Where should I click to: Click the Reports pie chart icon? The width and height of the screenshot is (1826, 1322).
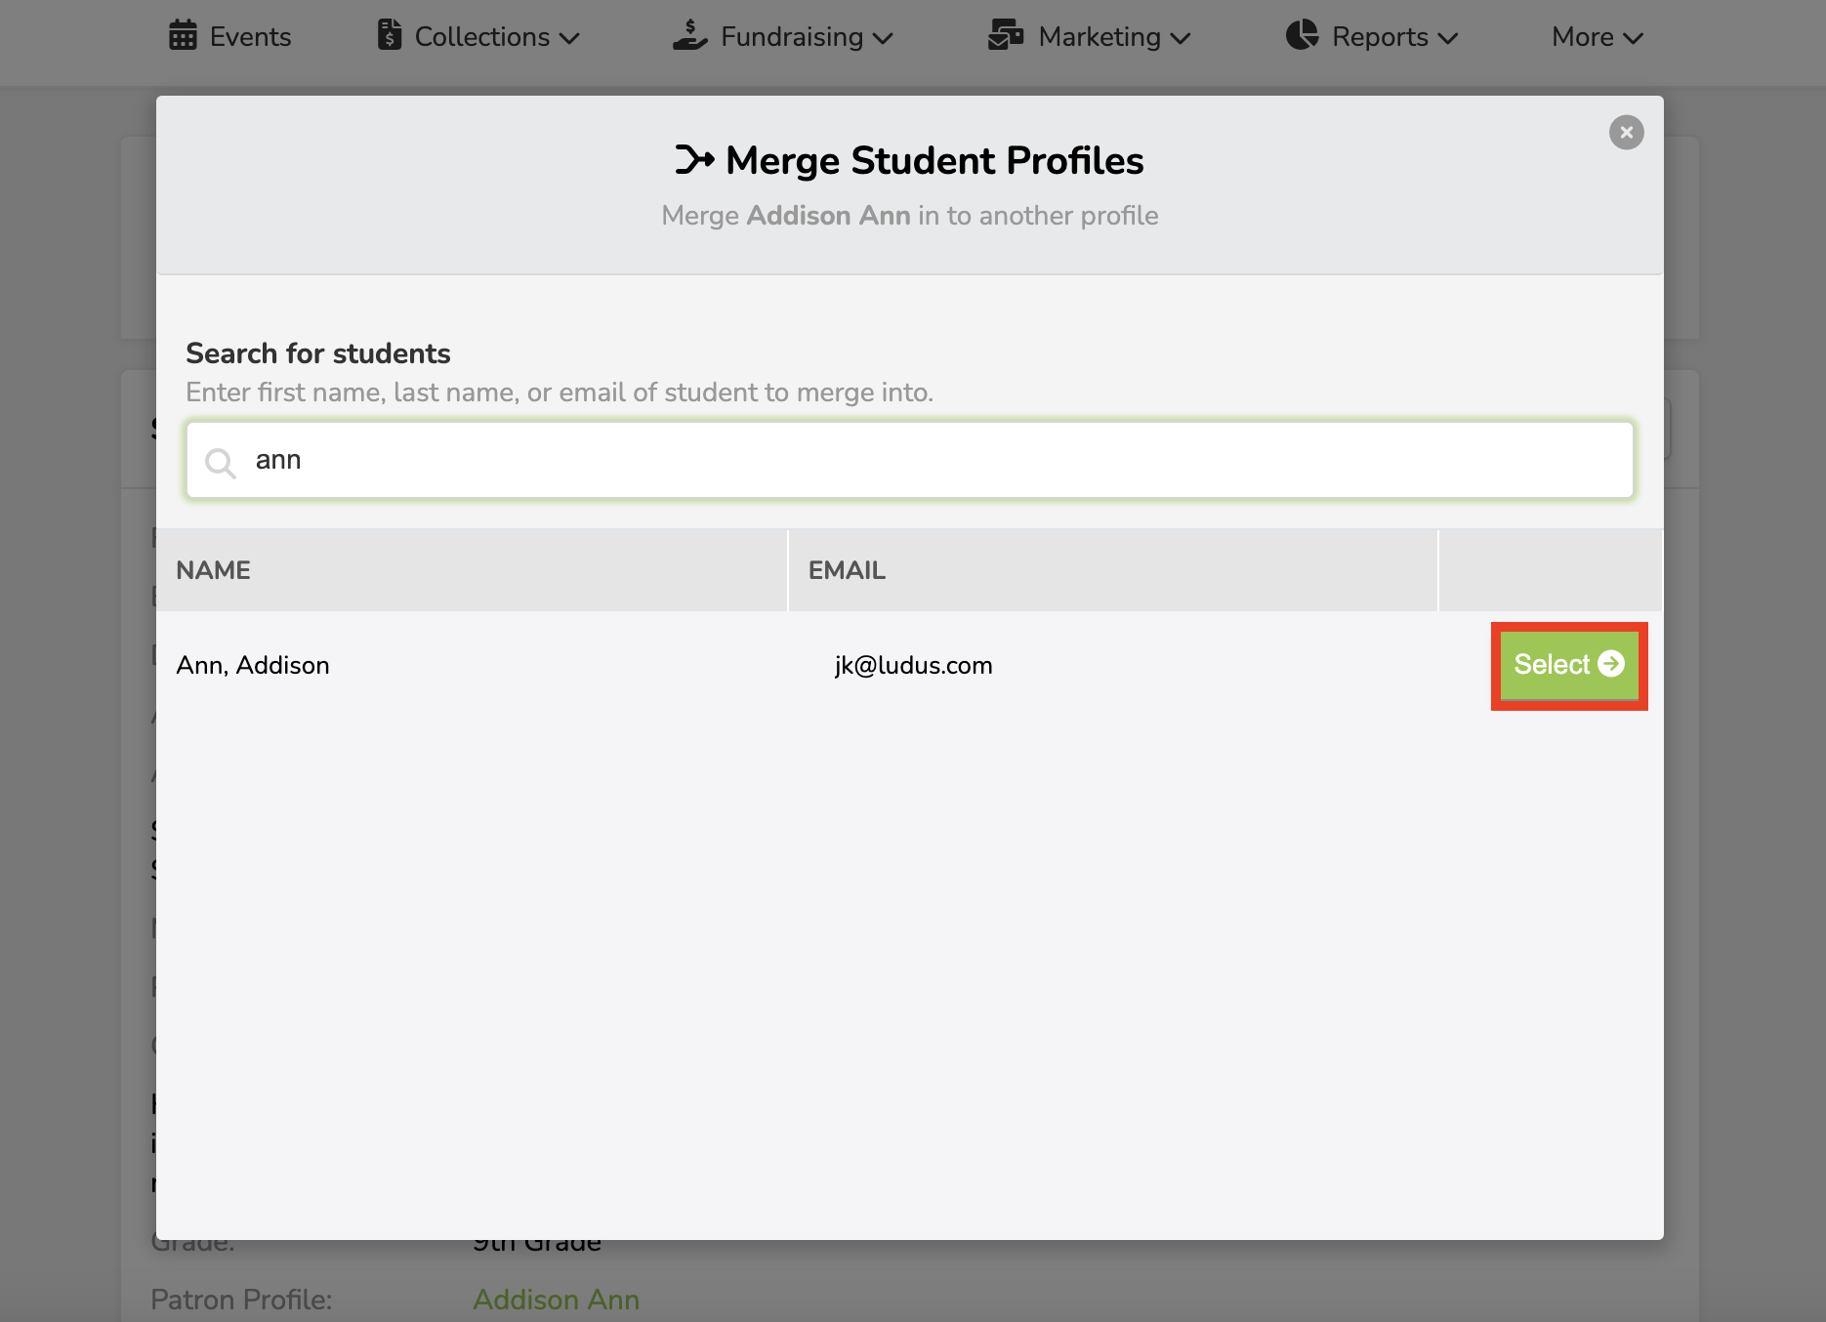(1302, 35)
